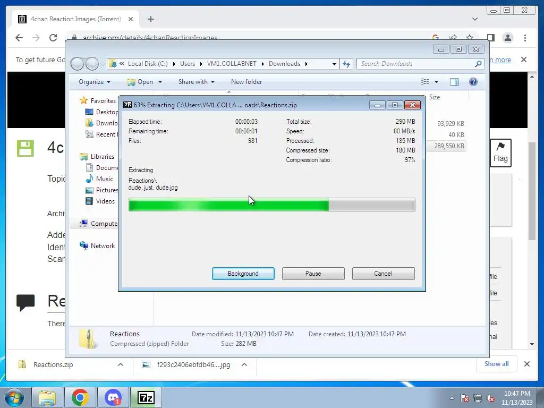Select the 289,550 KB file row
Viewport: 544px width, 408px height.
[449, 146]
